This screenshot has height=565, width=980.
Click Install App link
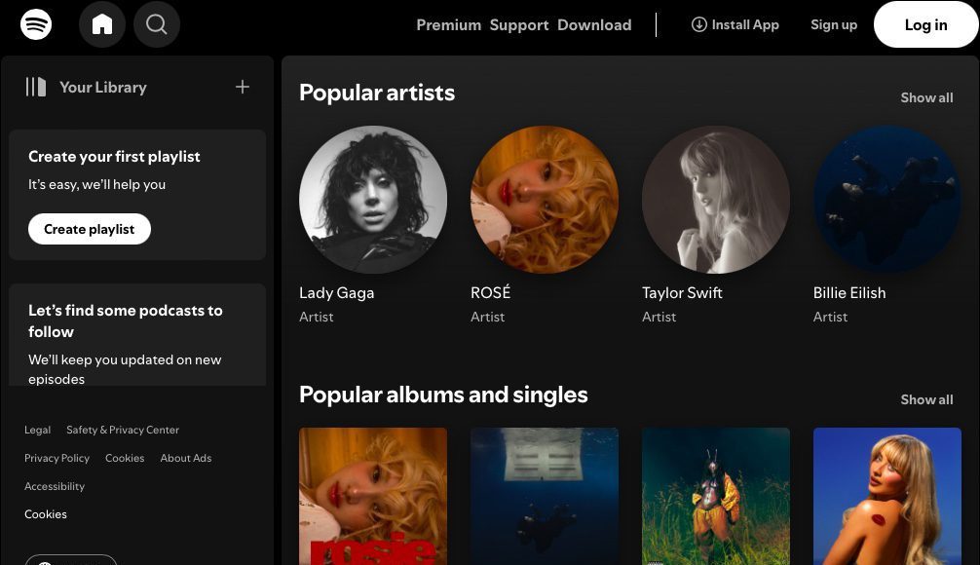point(735,24)
